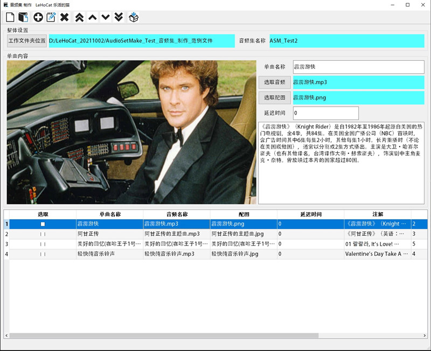Select row number 1 header
431x351 pixels.
pos(6,224)
